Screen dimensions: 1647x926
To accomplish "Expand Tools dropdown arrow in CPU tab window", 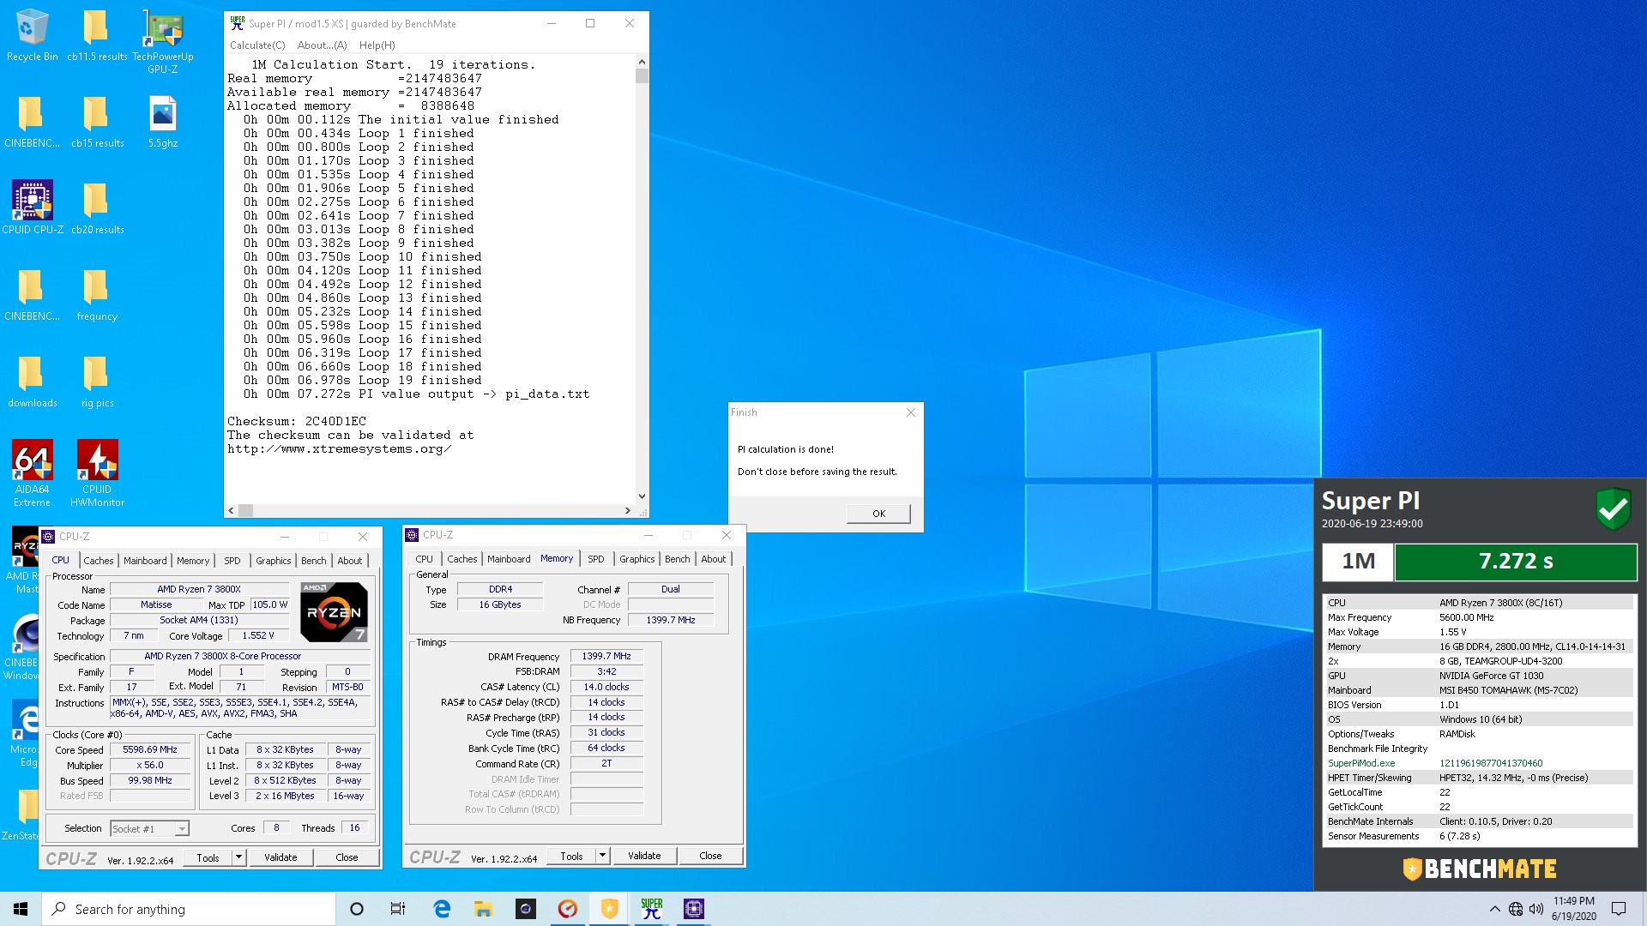I will click(239, 857).
